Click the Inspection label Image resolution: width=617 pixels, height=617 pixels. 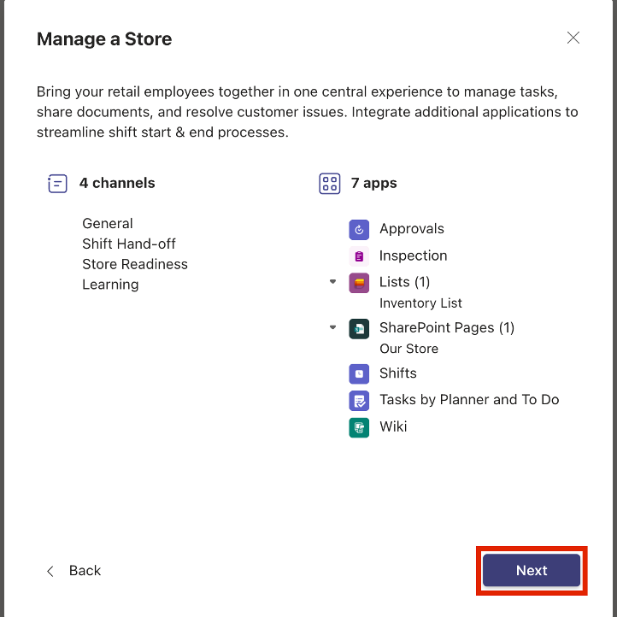pos(413,256)
